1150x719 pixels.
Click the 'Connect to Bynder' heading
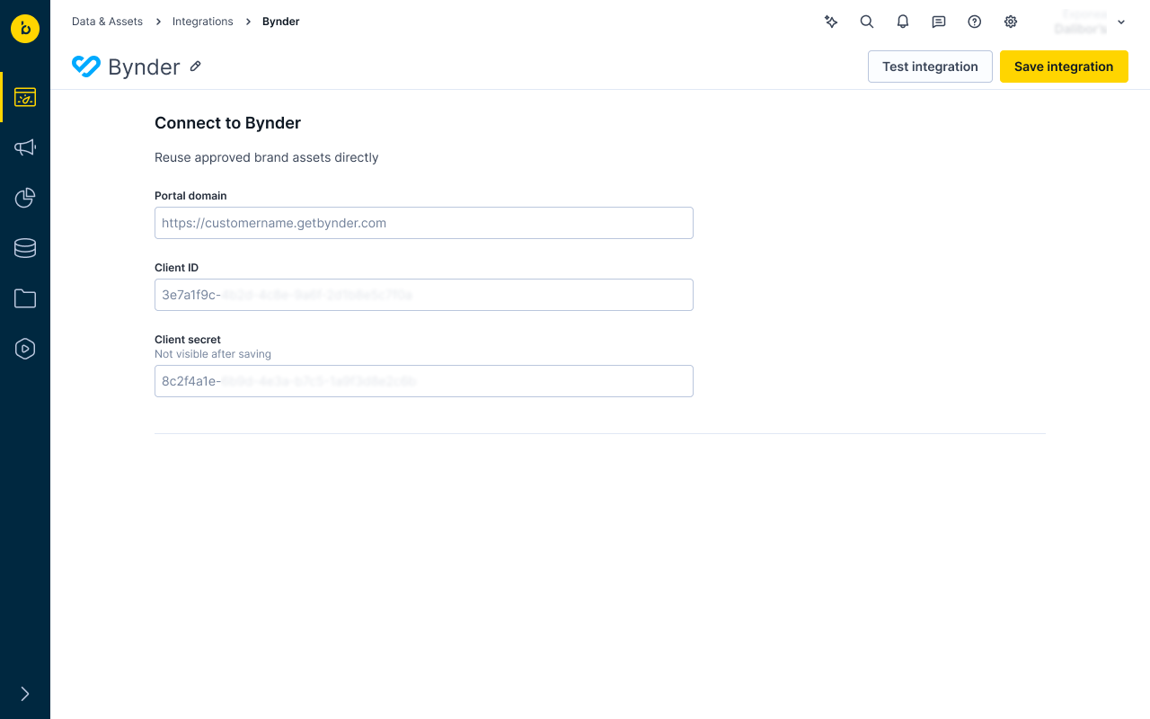pos(227,123)
